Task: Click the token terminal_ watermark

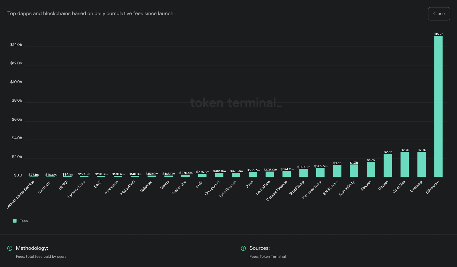Action: [236, 103]
